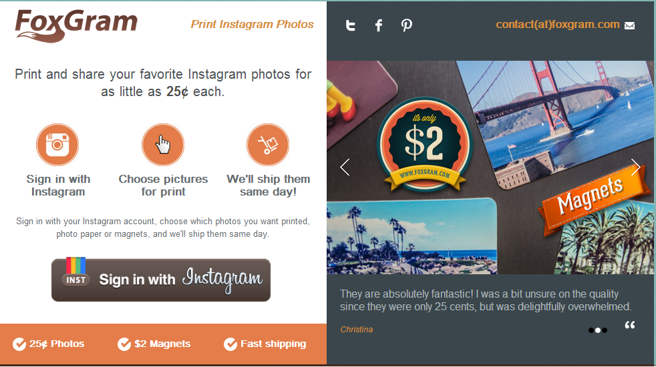656x367 pixels.
Task: Click the envelope mail icon
Action: tap(630, 26)
